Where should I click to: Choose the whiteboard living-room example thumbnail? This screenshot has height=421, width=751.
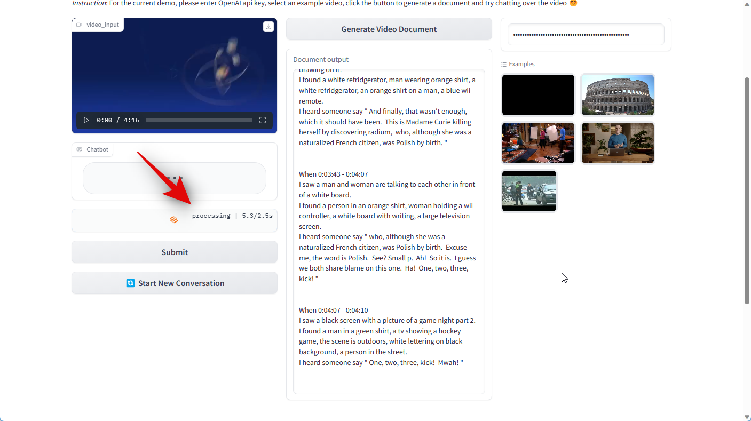(538, 143)
